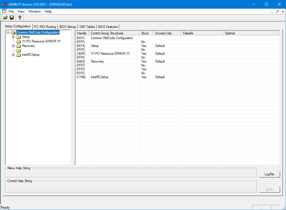This screenshot has width=286, height=210.
Task: Click the ROM document icon beside File
Action: click(4, 11)
